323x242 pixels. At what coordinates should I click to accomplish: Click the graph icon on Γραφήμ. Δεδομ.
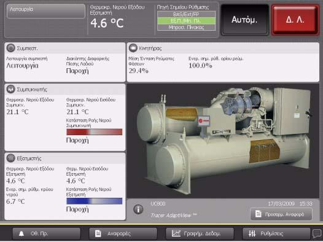176,233
